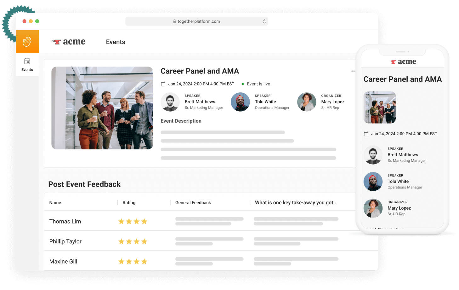459x290 pixels.
Task: Click Phillip Taylor's star rating
Action: (133, 241)
